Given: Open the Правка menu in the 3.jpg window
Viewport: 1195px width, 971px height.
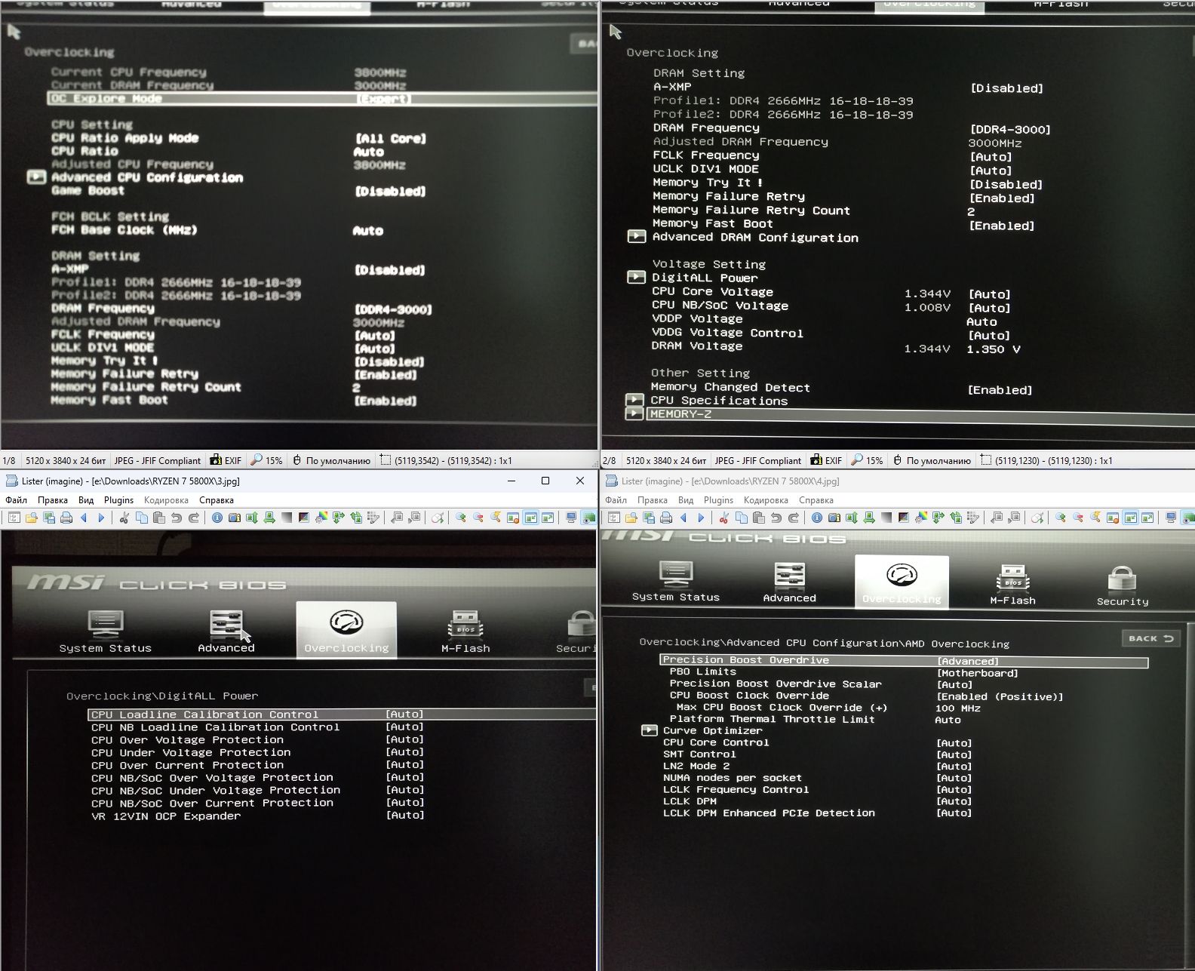Looking at the screenshot, I should [53, 500].
